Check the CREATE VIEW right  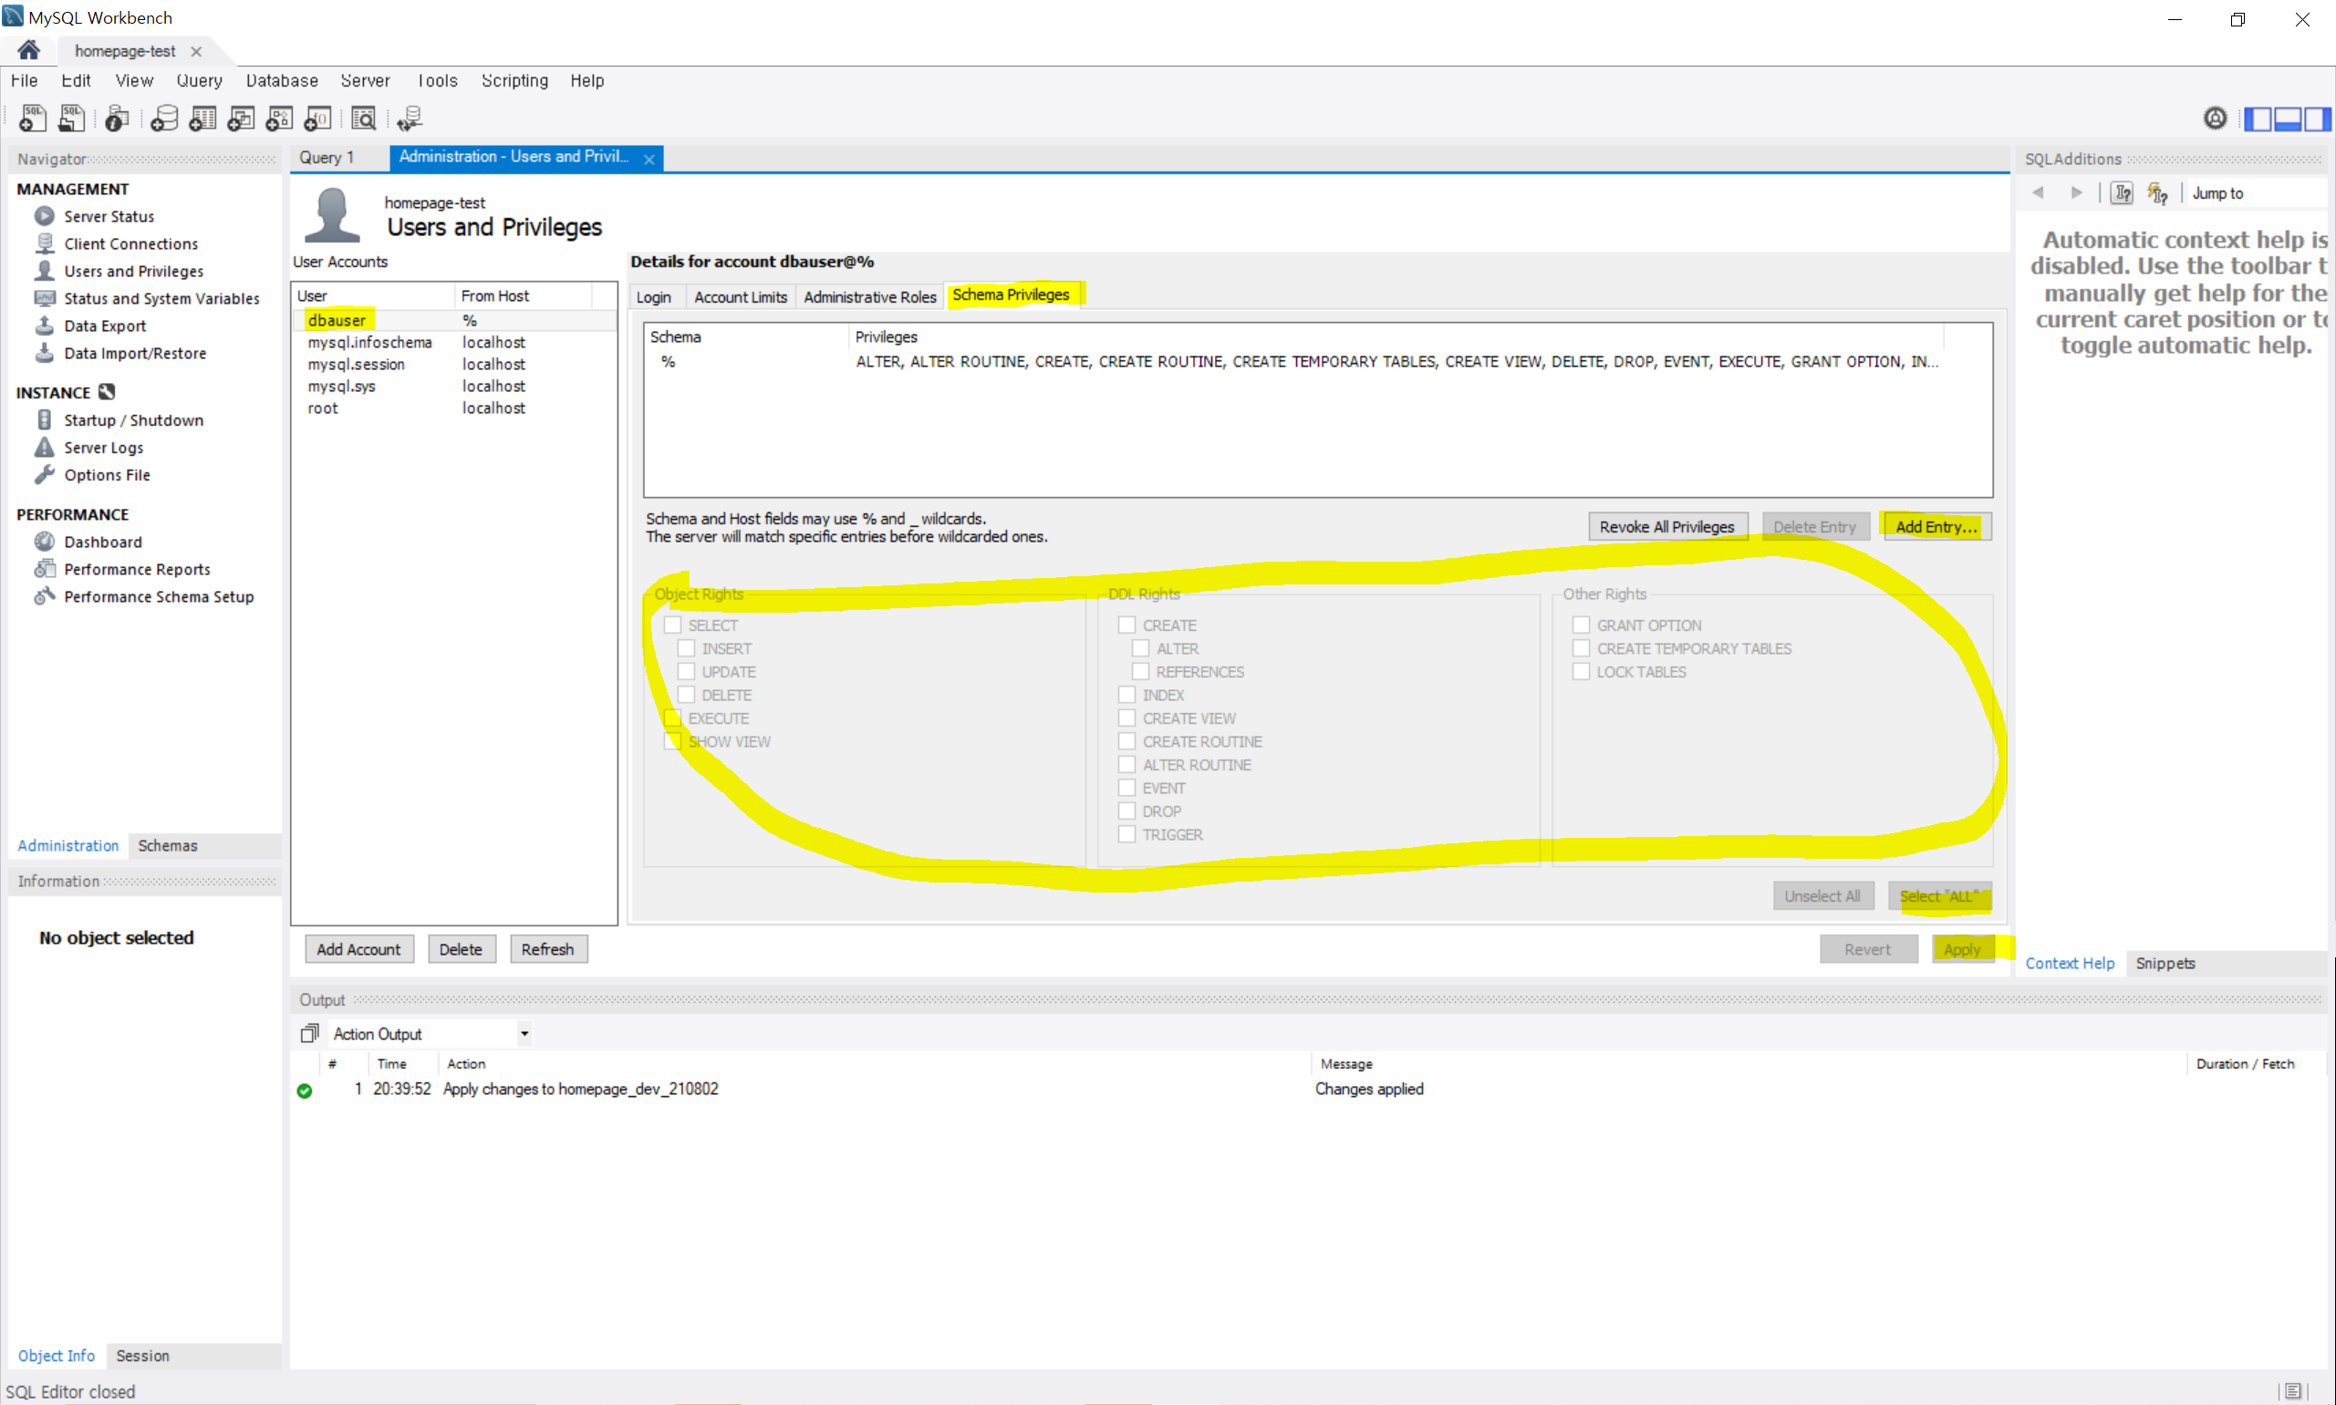pyautogui.click(x=1126, y=718)
